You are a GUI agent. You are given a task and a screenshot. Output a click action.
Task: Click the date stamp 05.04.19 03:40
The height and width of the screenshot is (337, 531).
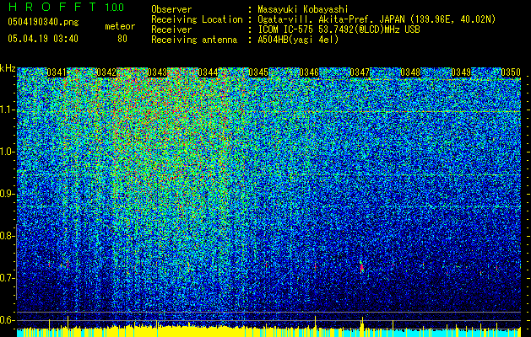(x=43, y=39)
